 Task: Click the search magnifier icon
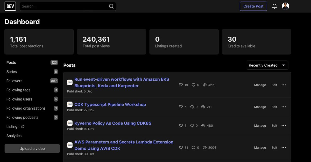point(111,6)
